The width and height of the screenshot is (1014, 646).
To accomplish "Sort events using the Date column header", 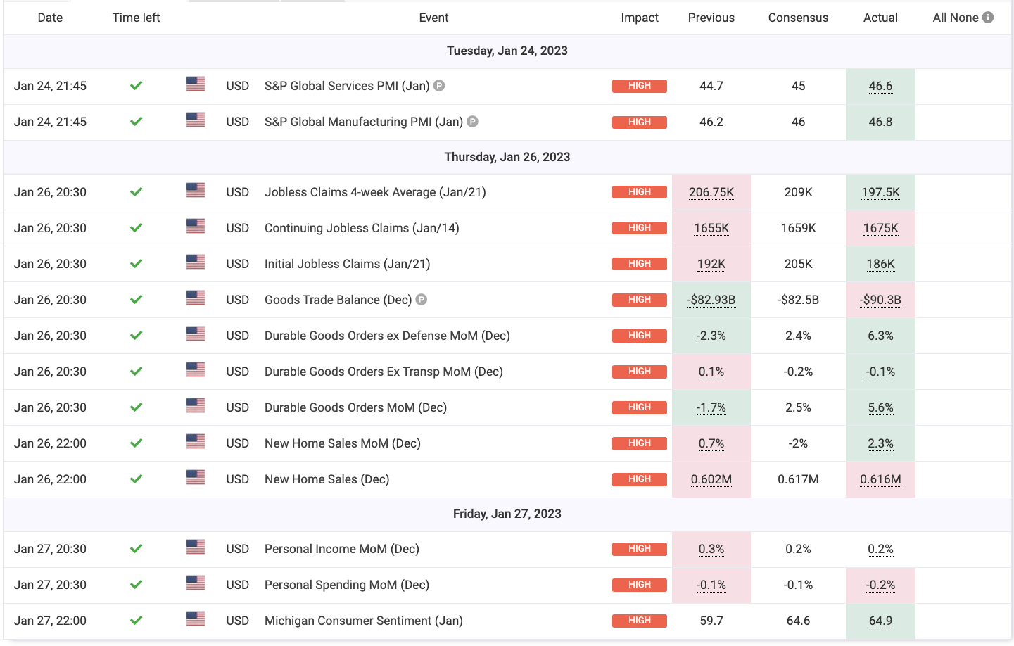I will pos(49,18).
